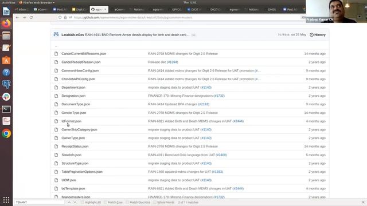Image resolution: width=367 pixels, height=206 pixels.
Task: Go forward in browser history
Action: [24, 18]
